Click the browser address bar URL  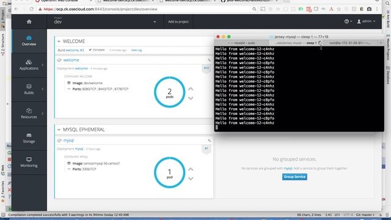[100, 9]
